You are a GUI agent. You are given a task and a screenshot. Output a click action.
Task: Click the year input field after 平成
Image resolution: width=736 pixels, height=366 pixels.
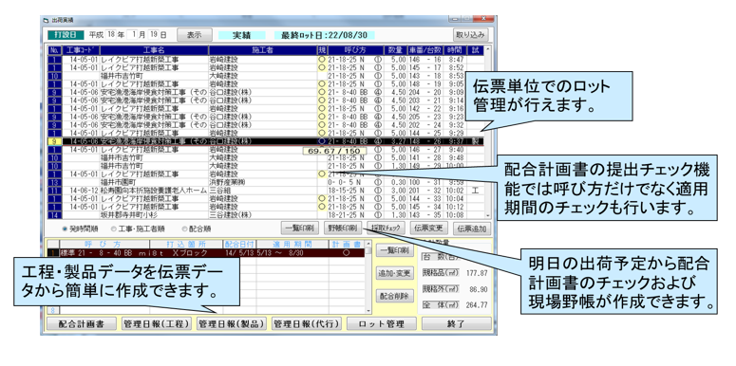coord(111,35)
